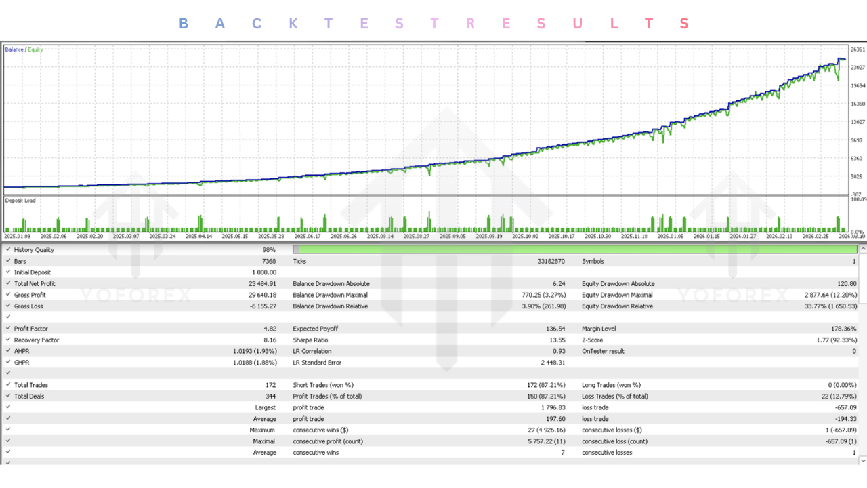Click the Deposit Load panel label
Image resolution: width=867 pixels, height=488 pixels.
20,201
